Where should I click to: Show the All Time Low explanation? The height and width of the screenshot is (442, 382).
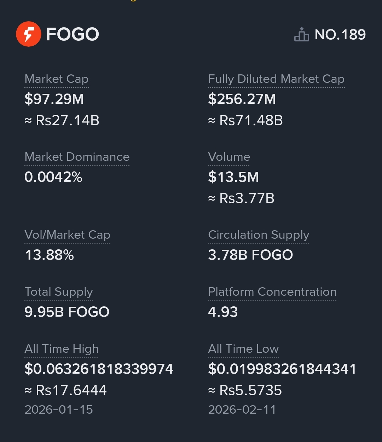pos(243,349)
